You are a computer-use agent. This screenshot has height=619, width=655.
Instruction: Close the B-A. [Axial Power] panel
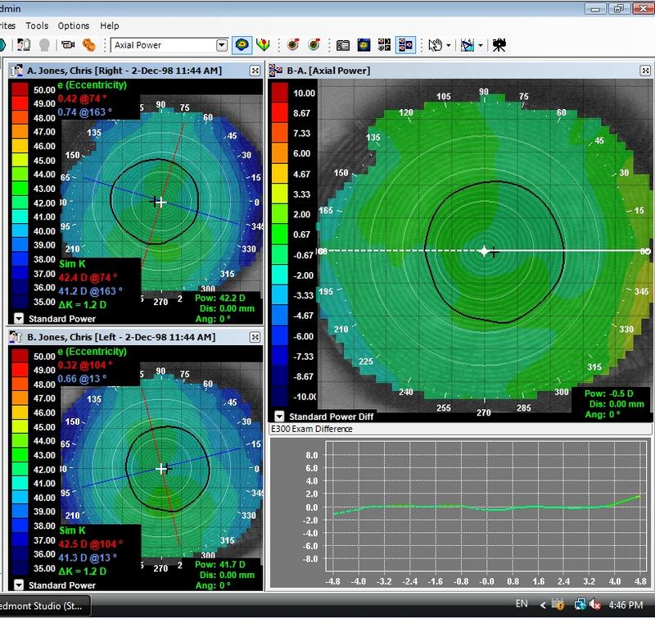tap(646, 71)
